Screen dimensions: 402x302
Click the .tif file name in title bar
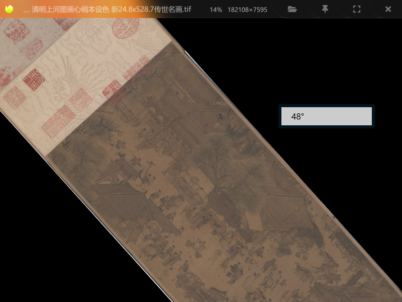pyautogui.click(x=107, y=10)
